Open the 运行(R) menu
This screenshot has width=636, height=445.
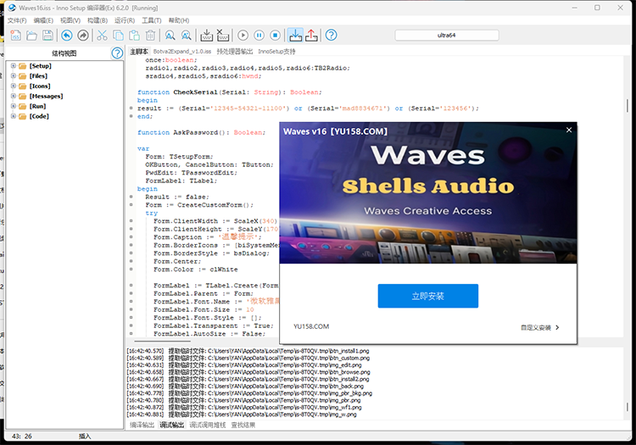click(125, 20)
